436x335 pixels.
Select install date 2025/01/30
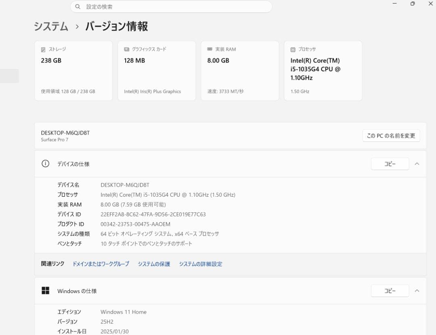pos(115,331)
